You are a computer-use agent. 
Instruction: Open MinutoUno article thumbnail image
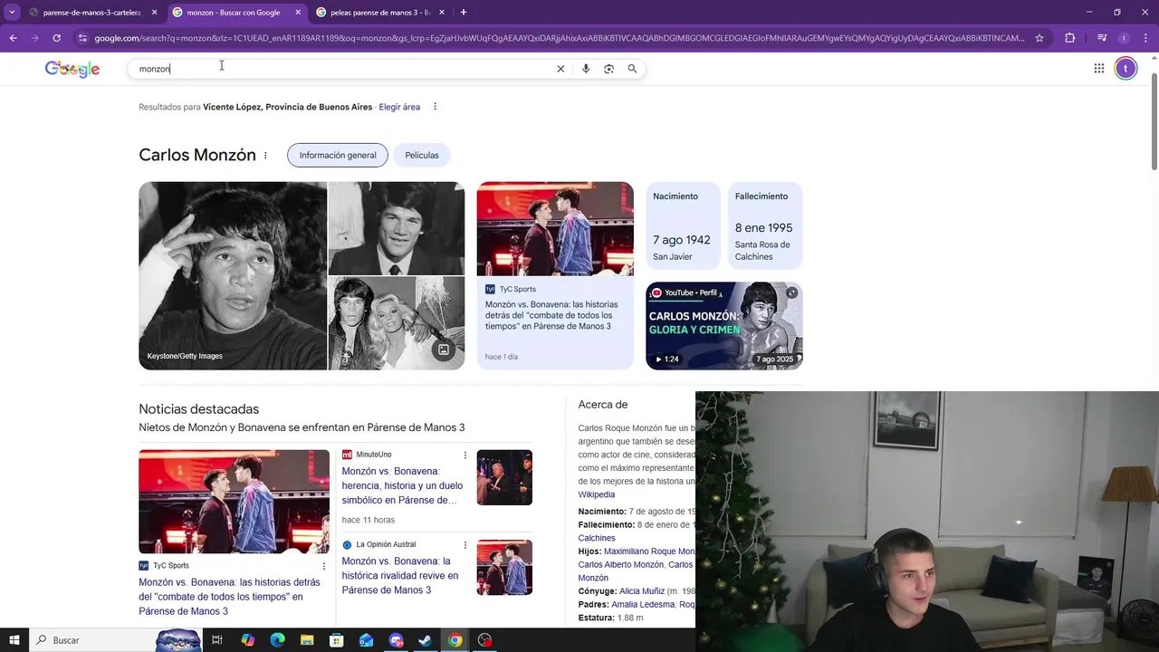tap(504, 477)
